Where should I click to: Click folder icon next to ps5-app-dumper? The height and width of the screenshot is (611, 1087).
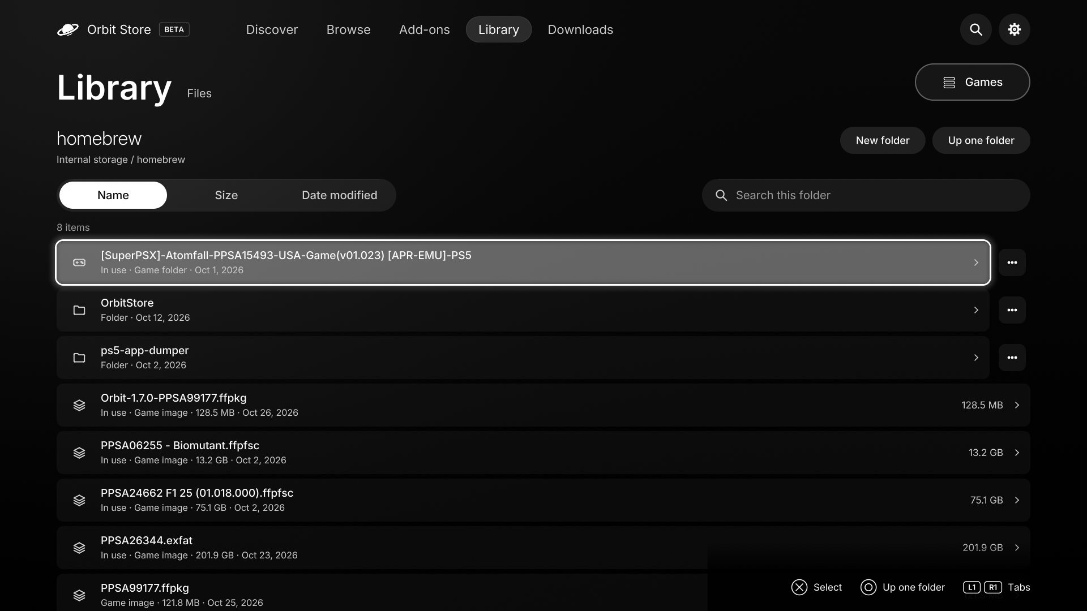pyautogui.click(x=79, y=358)
